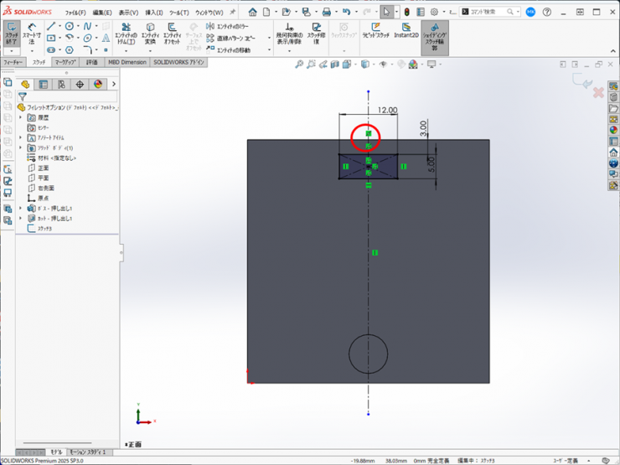Expand the ボス-押し出し1 feature node
Image resolution: width=620 pixels, height=465 pixels.
[21, 208]
